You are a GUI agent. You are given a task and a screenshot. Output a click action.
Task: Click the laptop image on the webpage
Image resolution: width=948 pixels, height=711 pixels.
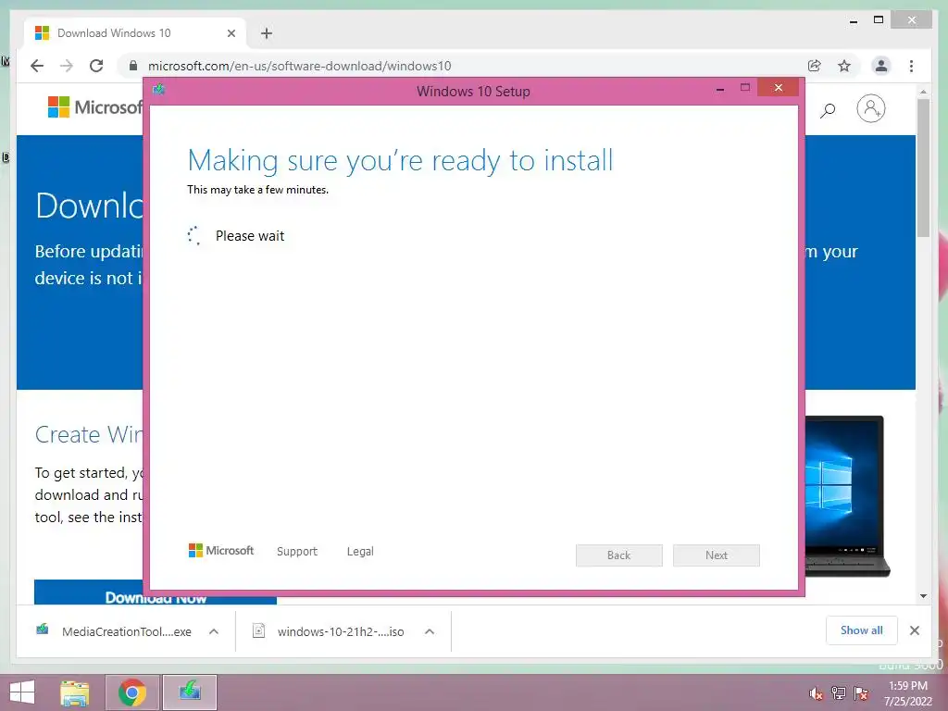point(847,496)
